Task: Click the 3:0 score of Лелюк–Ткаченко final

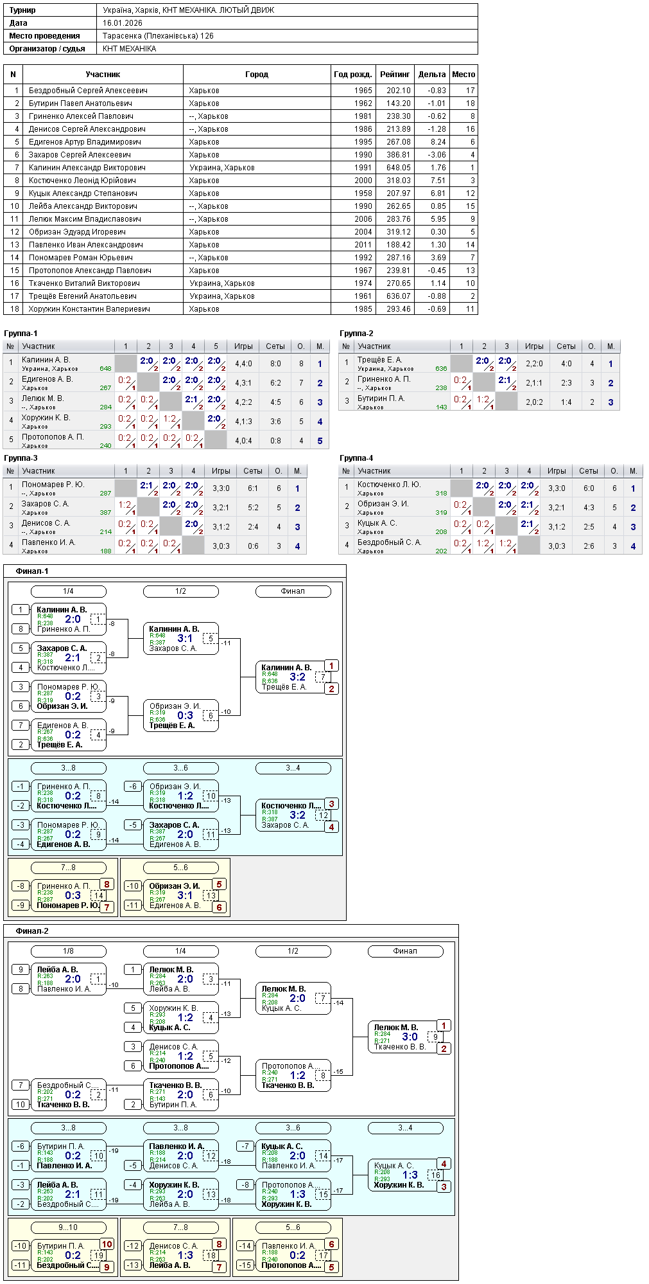Action: tap(410, 1037)
